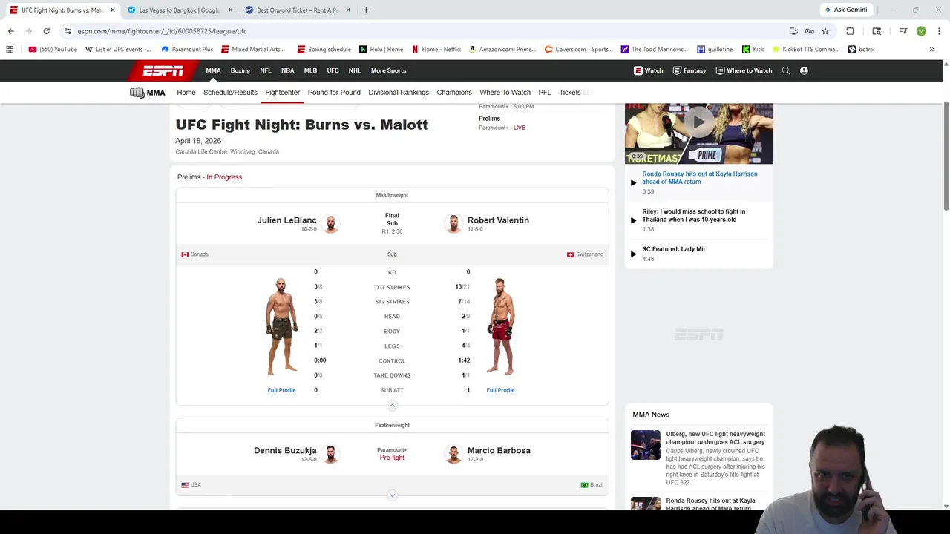Screen dimensions: 950x534
Task: Open a new tab with plus icon
Action: [366, 10]
